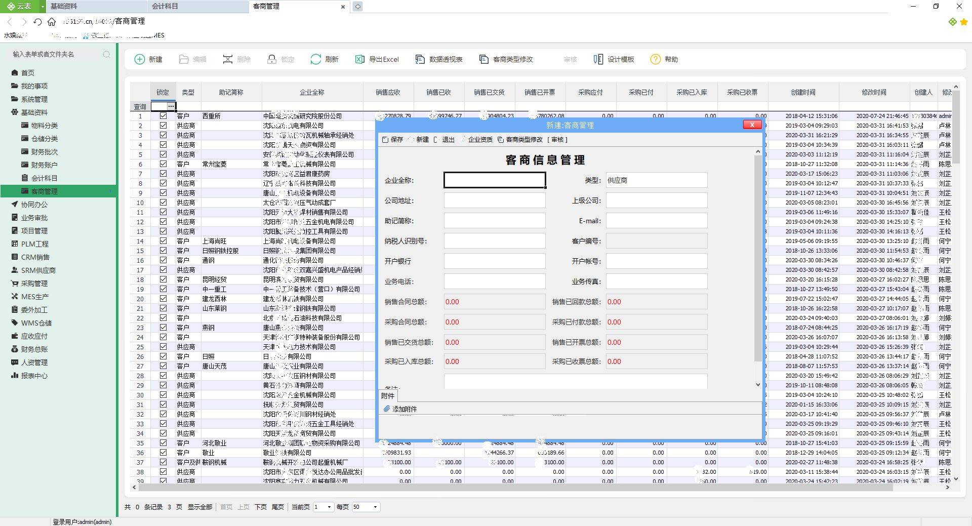Viewport: 972px width, 526px height.
Task: Collapse the 基础资料 sidebar group
Action: (34, 112)
